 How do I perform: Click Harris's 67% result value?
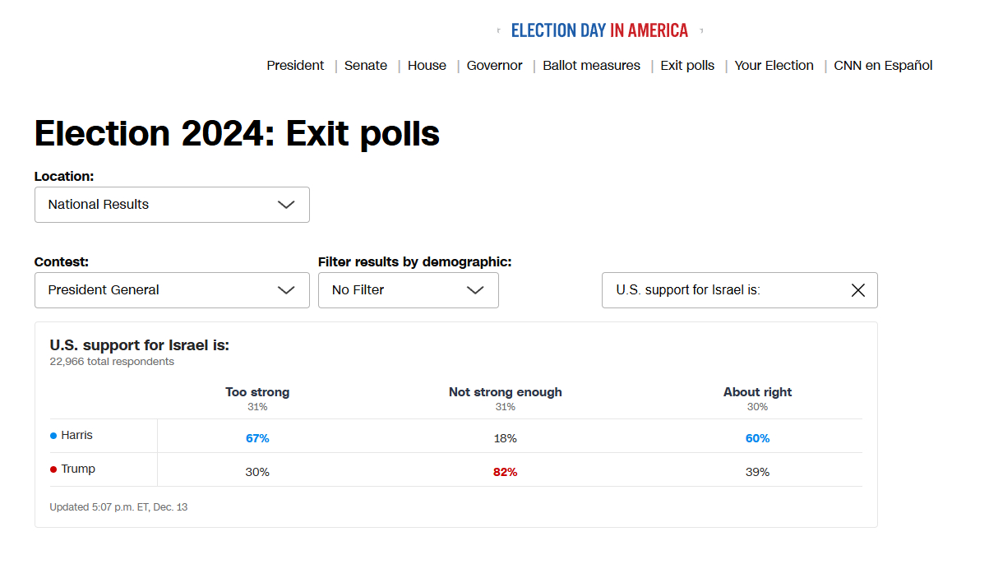point(257,438)
